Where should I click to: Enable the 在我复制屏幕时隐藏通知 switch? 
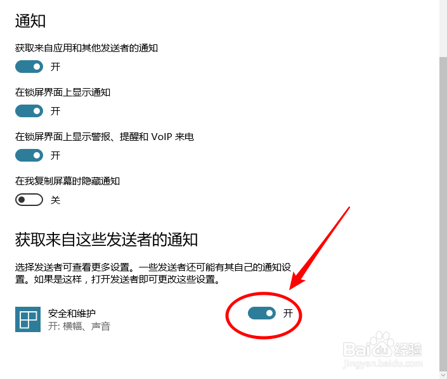coord(29,200)
